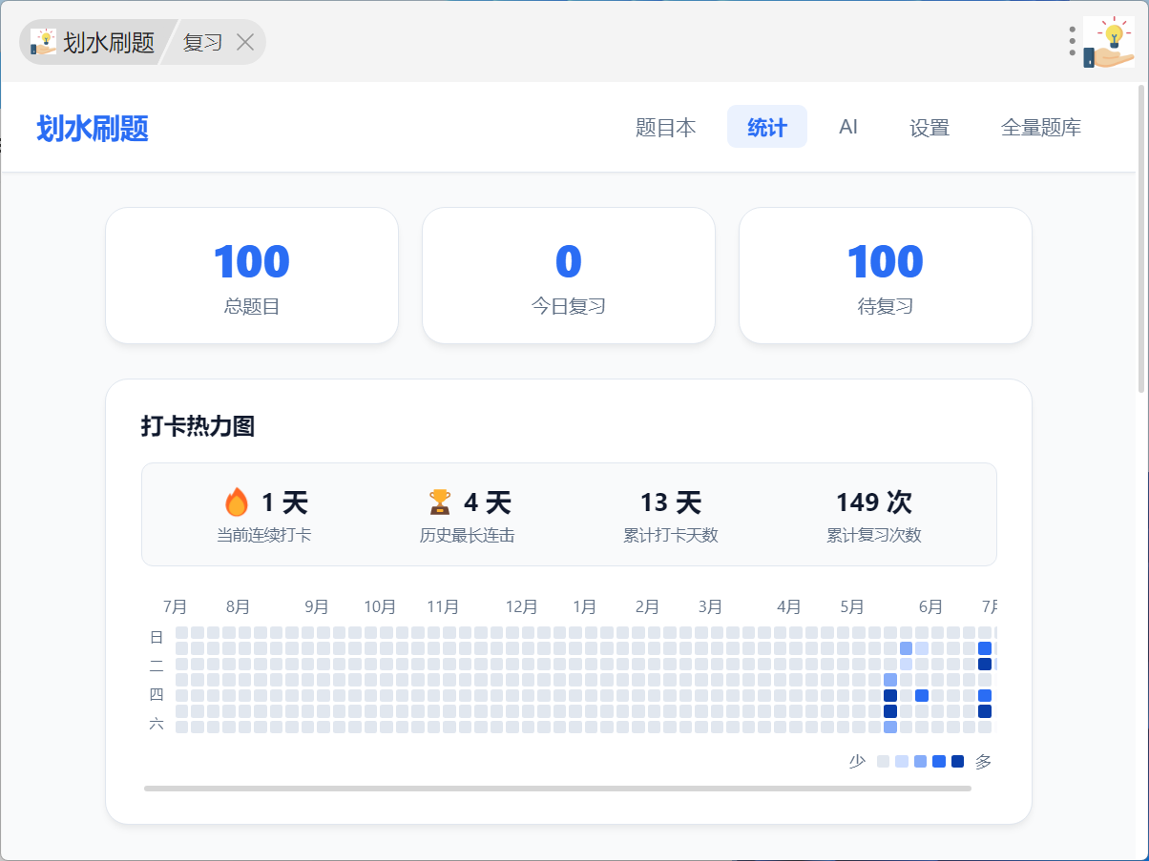Viewport: 1149px width, 861px height.
Task: Close the 复习 tab with the X
Action: point(245,42)
